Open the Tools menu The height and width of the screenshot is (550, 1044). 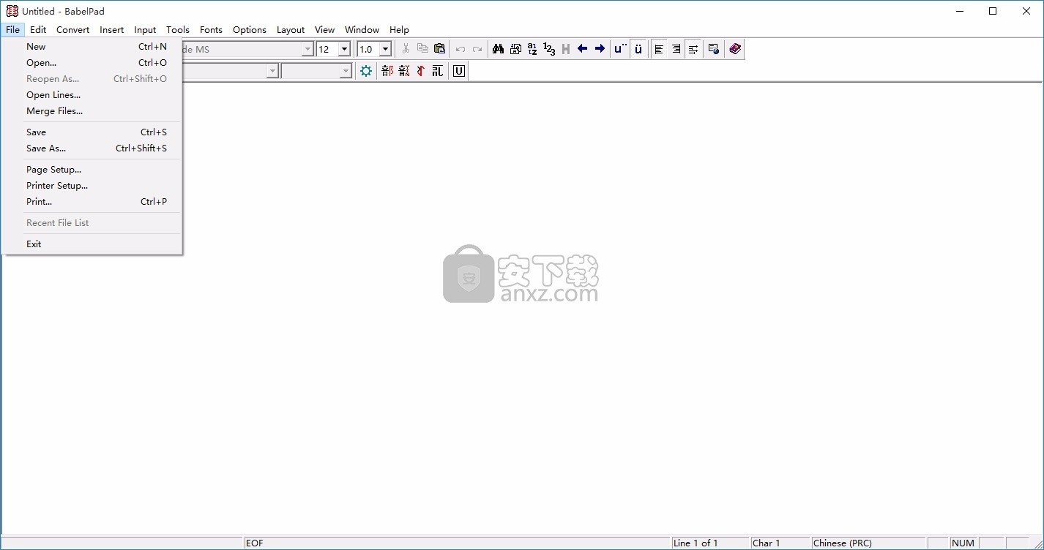tap(178, 30)
